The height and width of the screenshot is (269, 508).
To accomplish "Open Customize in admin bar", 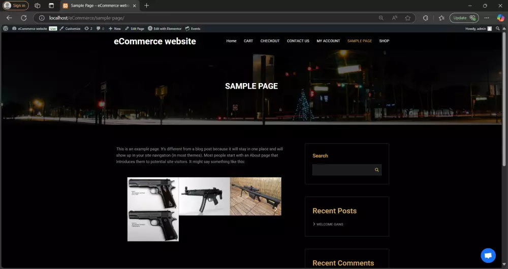I will [x=70, y=28].
